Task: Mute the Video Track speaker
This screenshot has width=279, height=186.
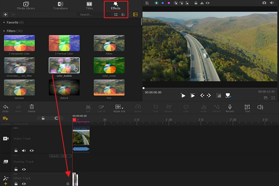Action: point(24,150)
